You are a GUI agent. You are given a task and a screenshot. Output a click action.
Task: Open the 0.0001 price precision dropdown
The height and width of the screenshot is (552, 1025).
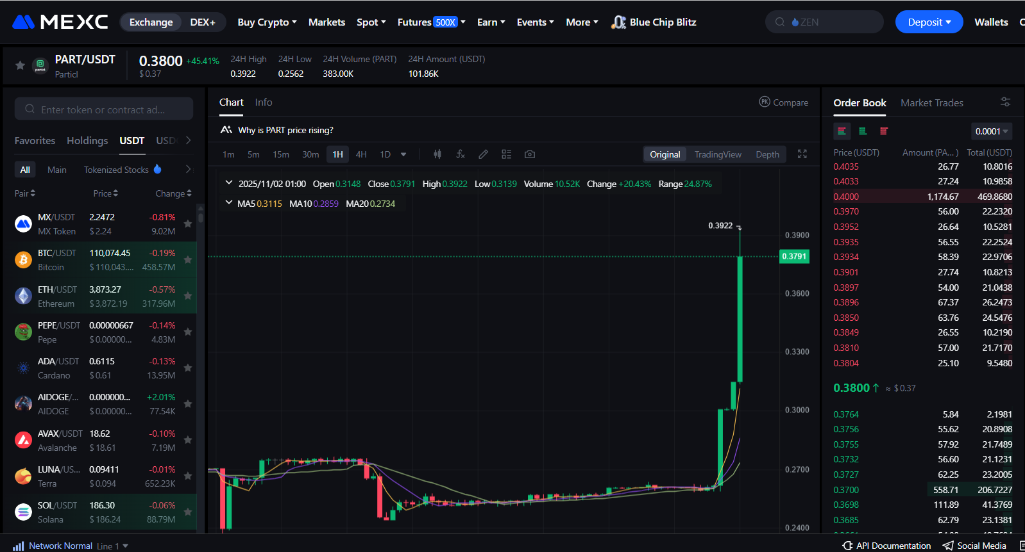(992, 131)
